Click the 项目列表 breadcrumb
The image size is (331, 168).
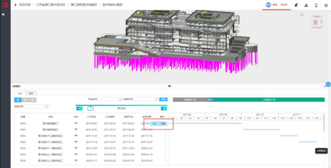25,5
